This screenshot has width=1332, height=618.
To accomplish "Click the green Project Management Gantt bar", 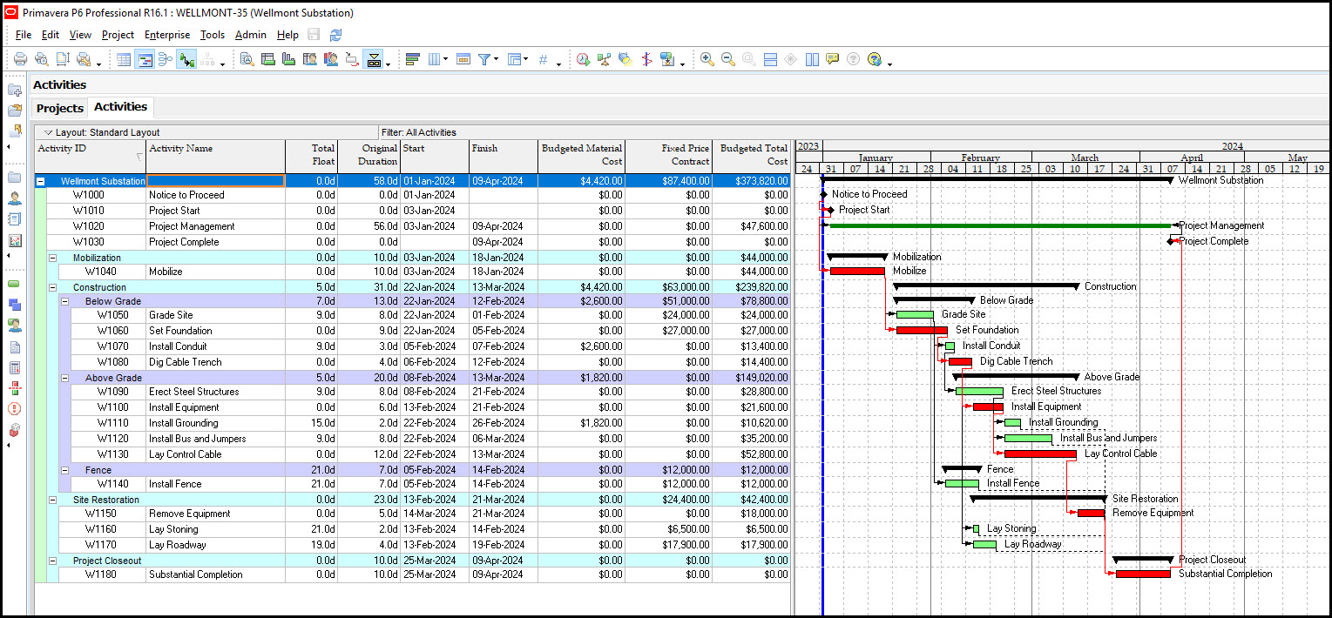I will pyautogui.click(x=1000, y=225).
